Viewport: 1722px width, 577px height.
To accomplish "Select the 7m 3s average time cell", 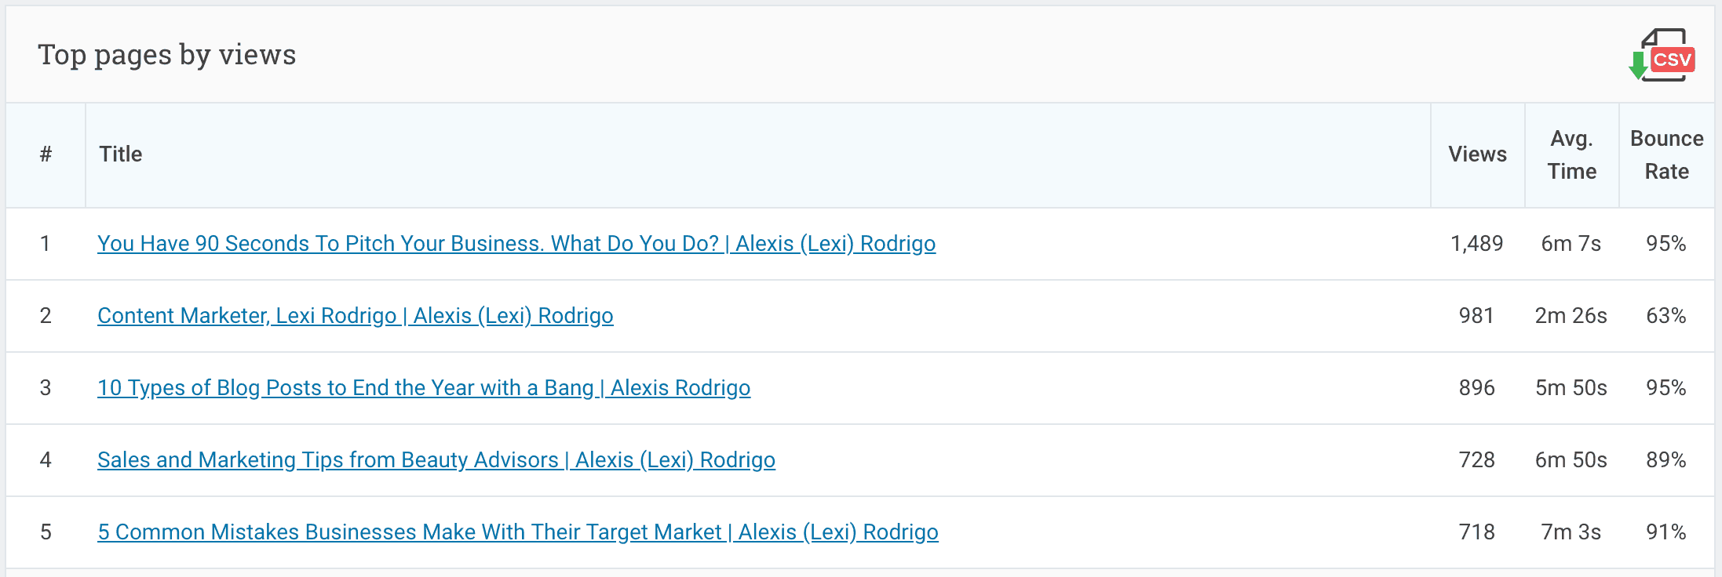I will tap(1571, 532).
